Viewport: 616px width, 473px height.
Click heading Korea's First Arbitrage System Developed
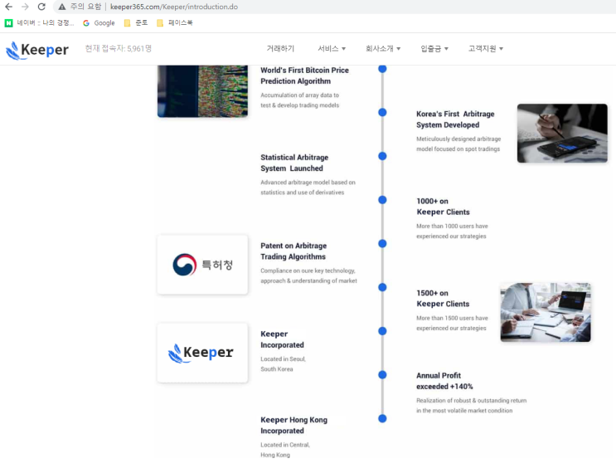(x=455, y=119)
